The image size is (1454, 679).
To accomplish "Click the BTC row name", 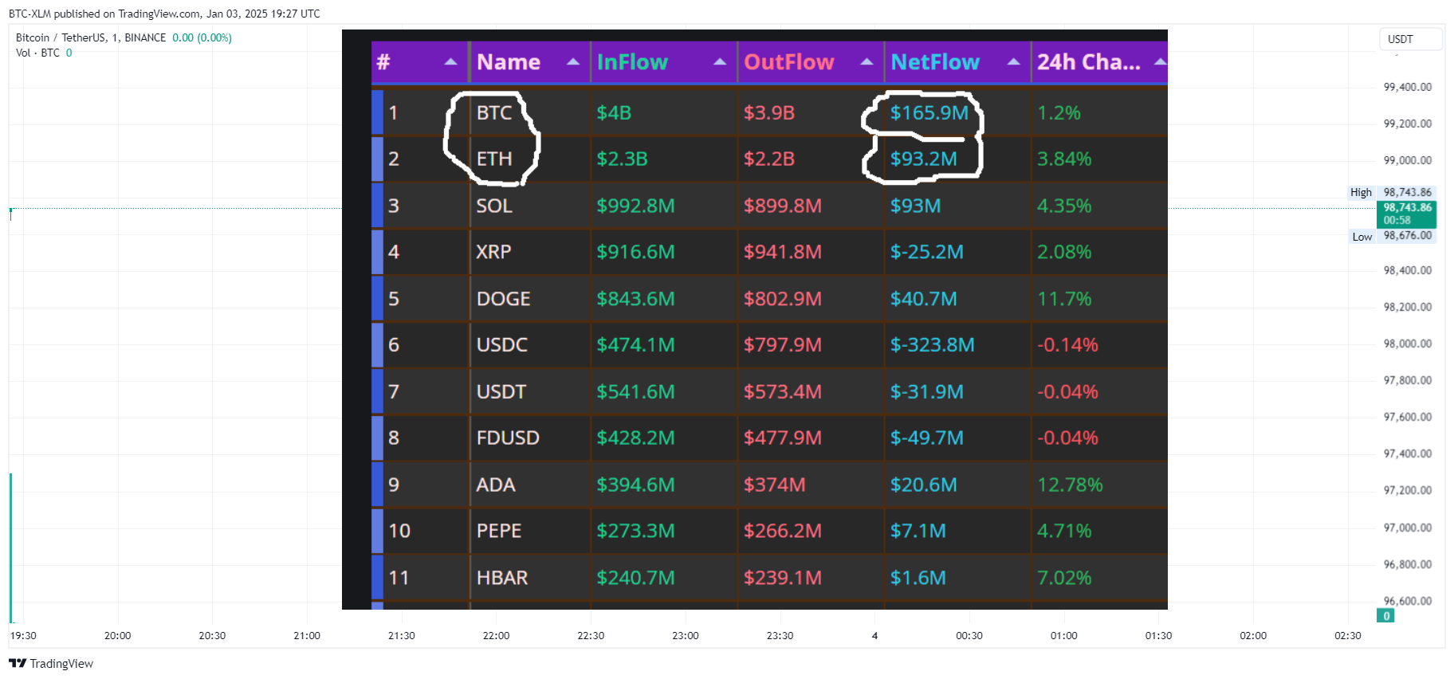I will click(494, 113).
